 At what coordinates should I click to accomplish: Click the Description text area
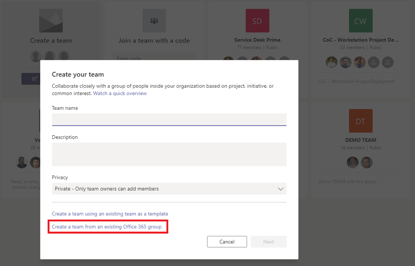pos(169,154)
